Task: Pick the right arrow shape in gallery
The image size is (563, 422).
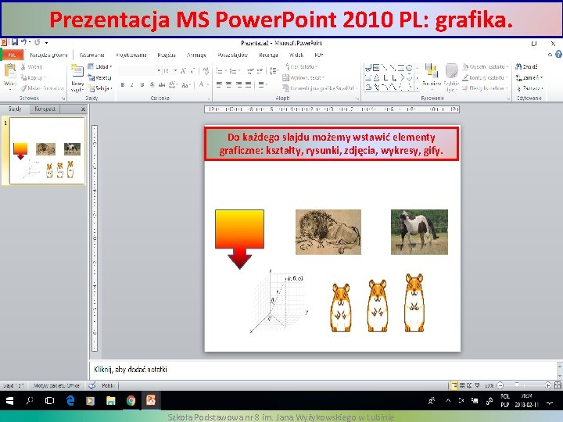Action: (401, 77)
